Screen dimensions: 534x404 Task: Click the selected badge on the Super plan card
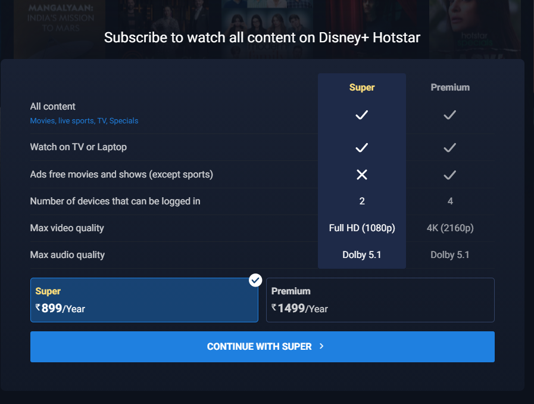pos(255,280)
